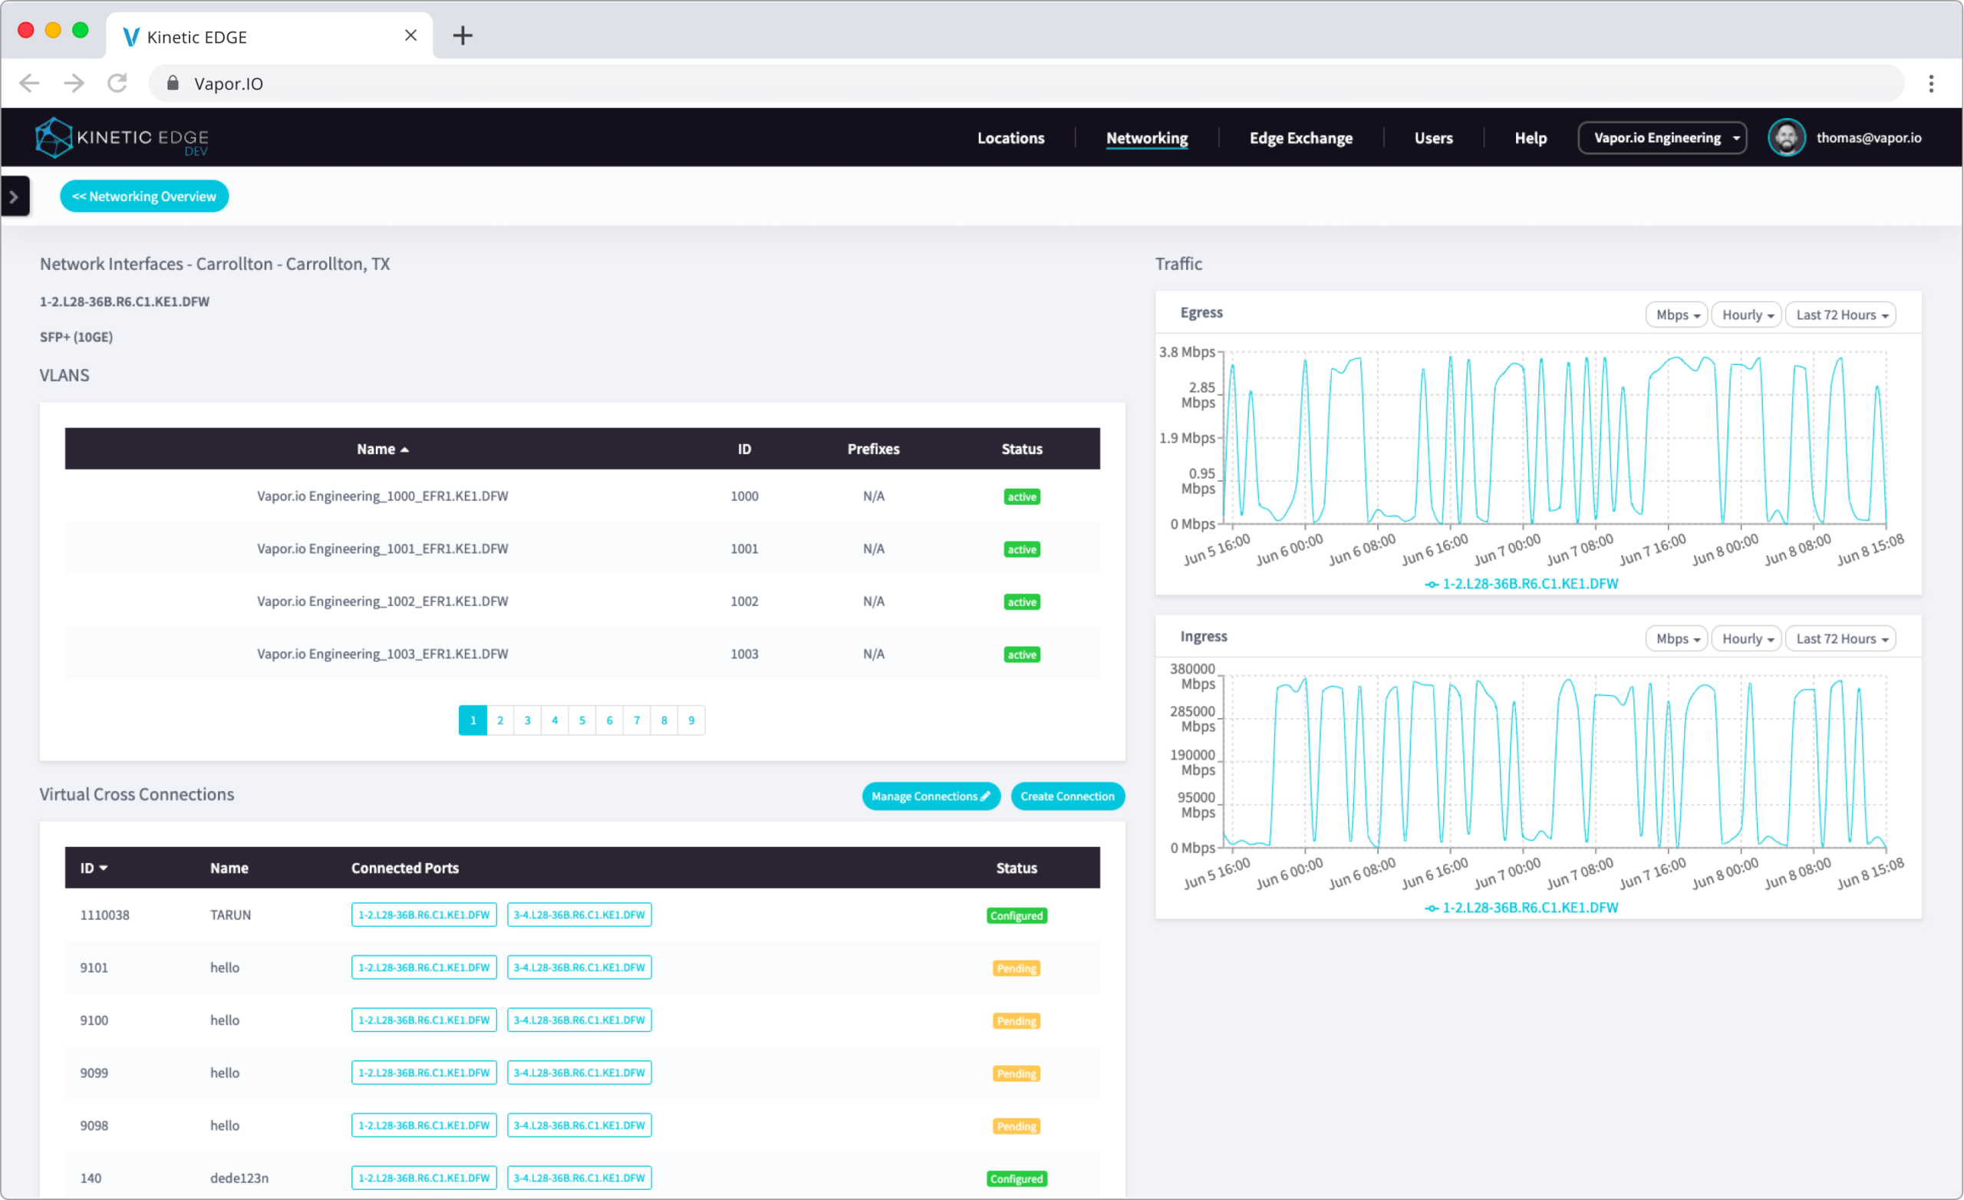Open the Users menu
Image resolution: width=1964 pixels, height=1200 pixels.
click(1433, 138)
